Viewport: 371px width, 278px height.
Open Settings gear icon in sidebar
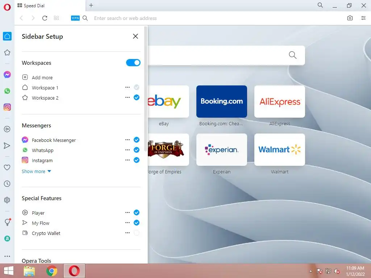(7, 200)
